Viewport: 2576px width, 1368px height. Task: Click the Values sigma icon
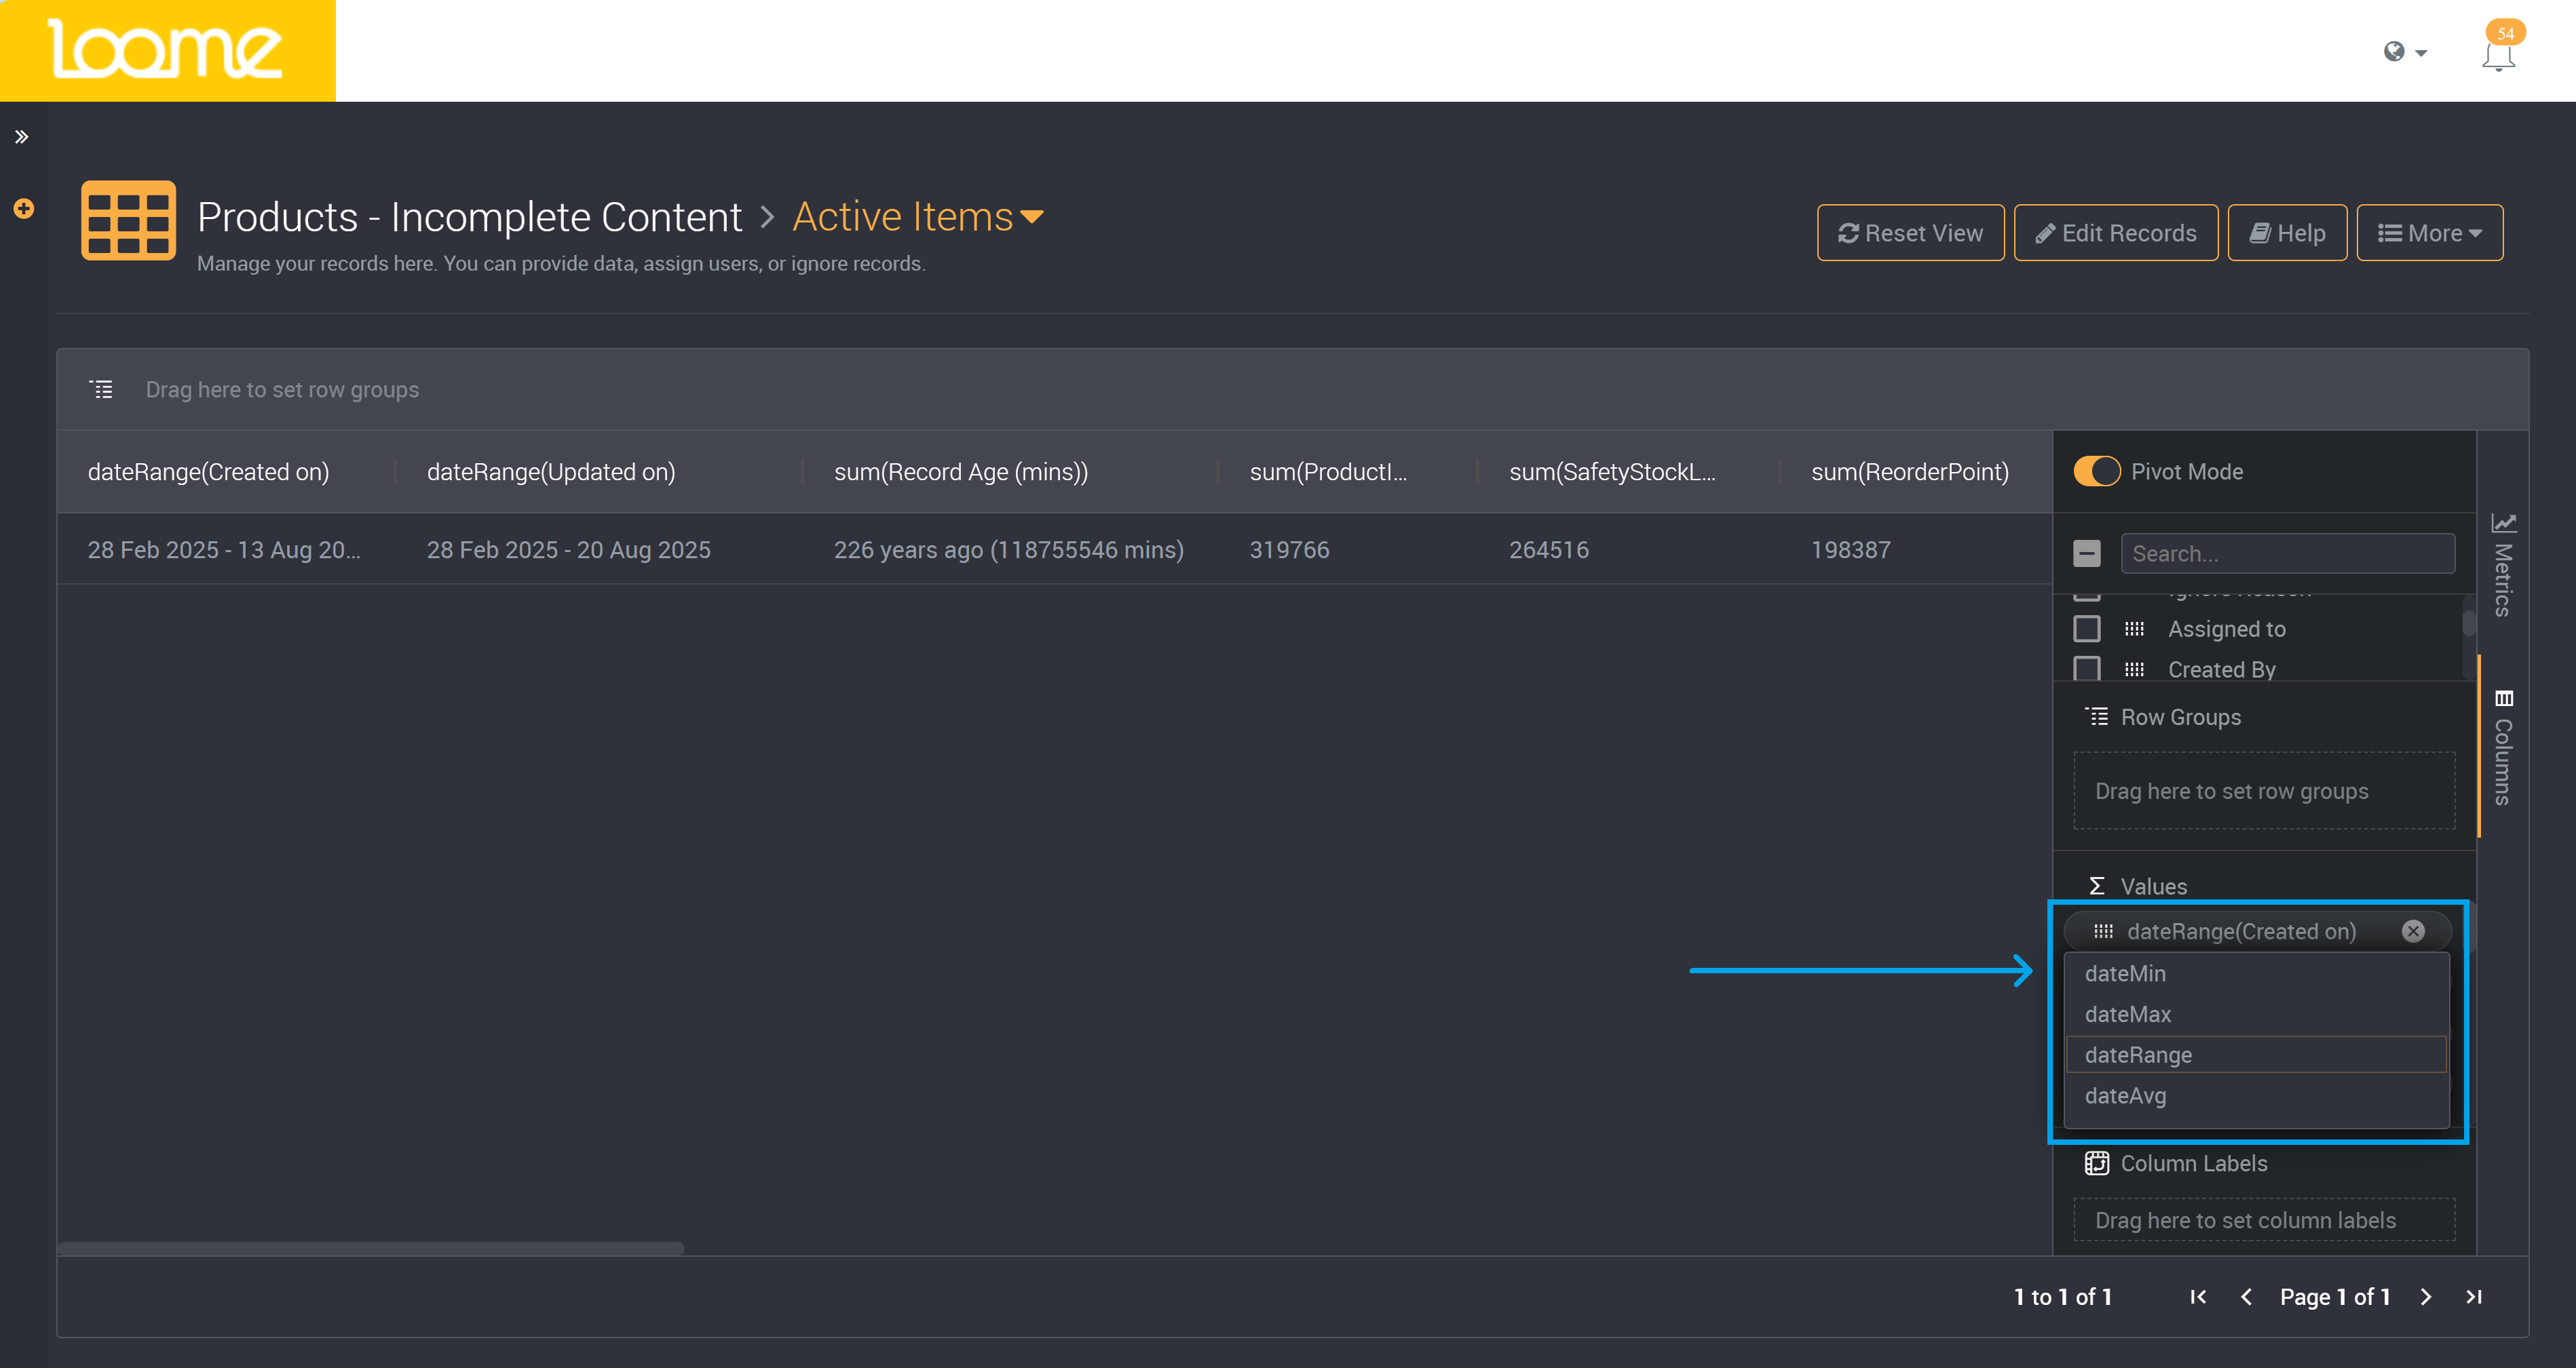2097,886
